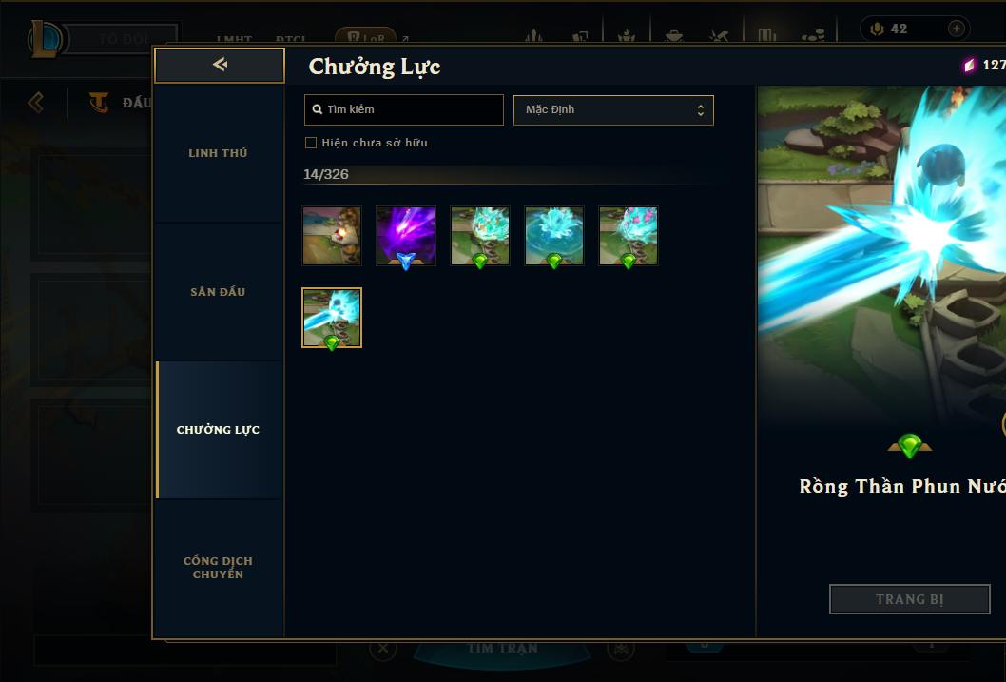
Task: Select the highlighted blue beam boom thumbnail
Action: [332, 318]
